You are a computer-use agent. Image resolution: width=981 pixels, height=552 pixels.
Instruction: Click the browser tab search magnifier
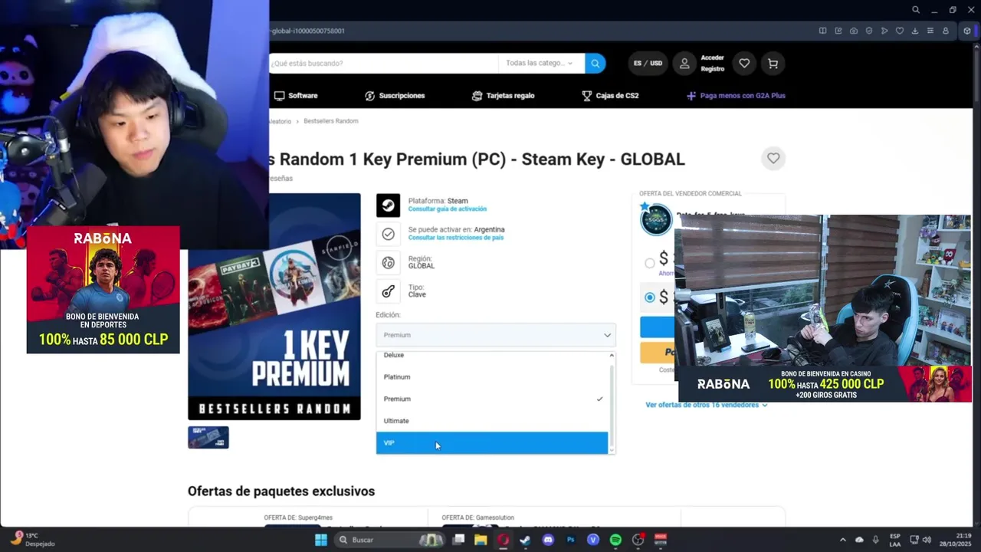pyautogui.click(x=916, y=10)
